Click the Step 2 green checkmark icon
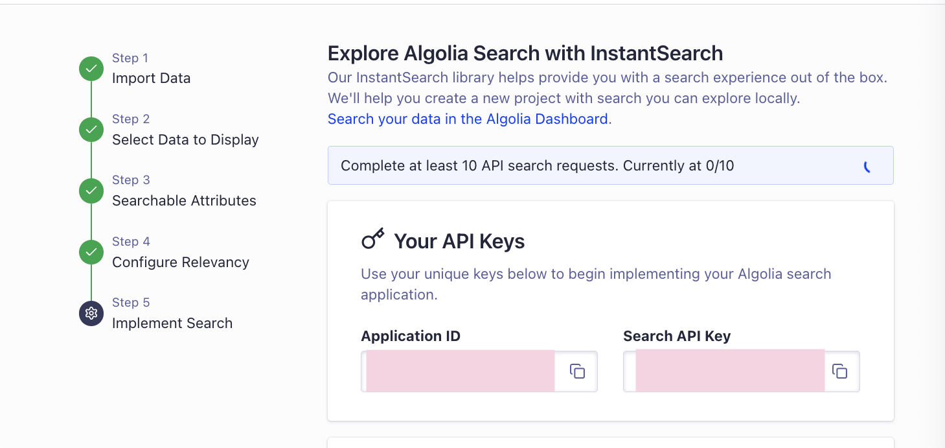The height and width of the screenshot is (448, 945). tap(91, 130)
